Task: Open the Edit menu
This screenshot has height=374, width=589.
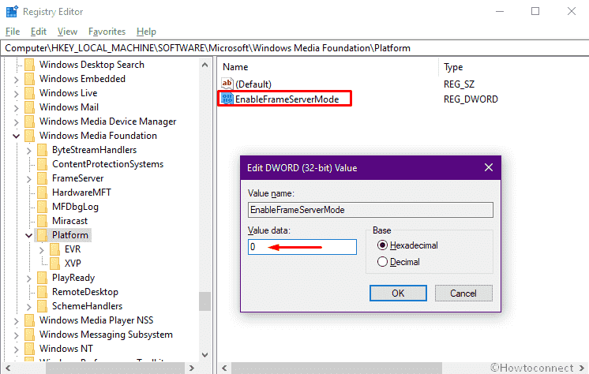Action: pos(39,32)
